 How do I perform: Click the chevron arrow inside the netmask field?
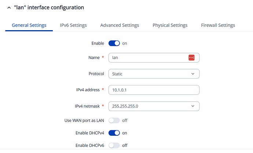193,106
